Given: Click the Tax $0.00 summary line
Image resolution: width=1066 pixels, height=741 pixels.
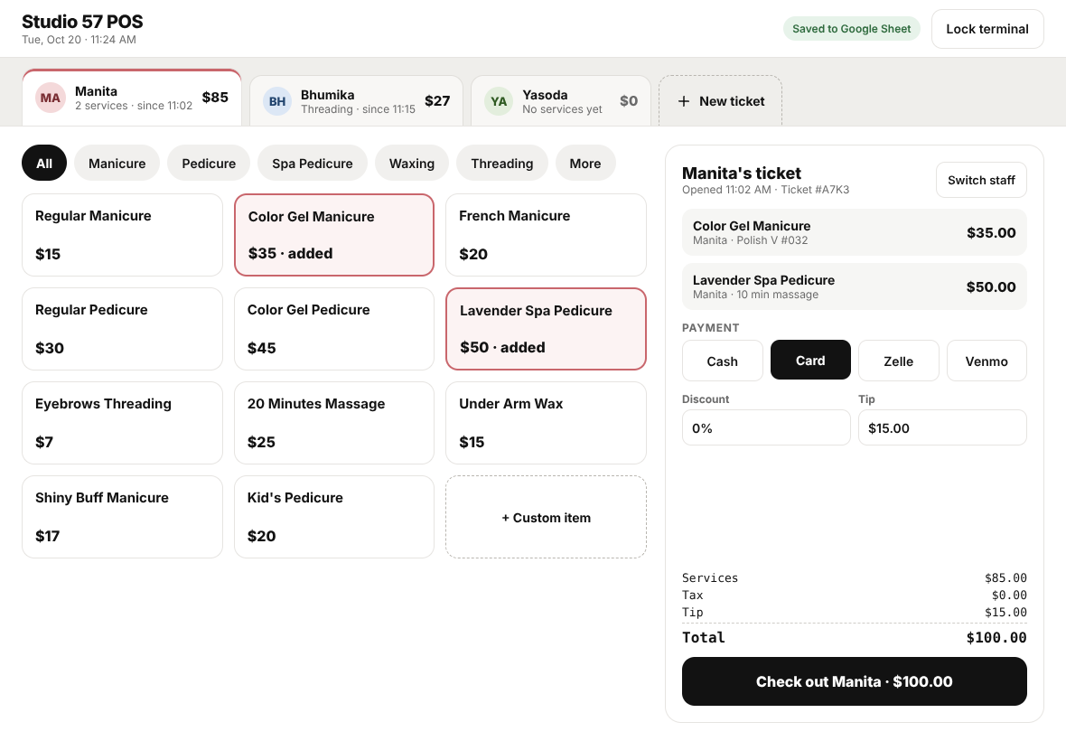Looking at the screenshot, I should pos(854,595).
